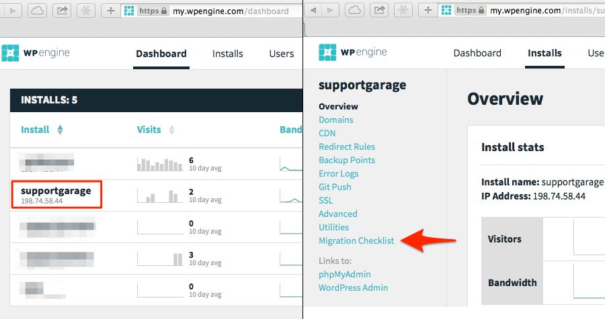This screenshot has width=605, height=319.
Task: Click the Visits column header
Action: click(149, 130)
